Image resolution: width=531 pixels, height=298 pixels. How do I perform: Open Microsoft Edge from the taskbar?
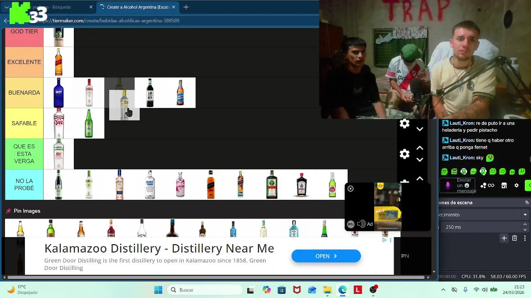tap(342, 290)
